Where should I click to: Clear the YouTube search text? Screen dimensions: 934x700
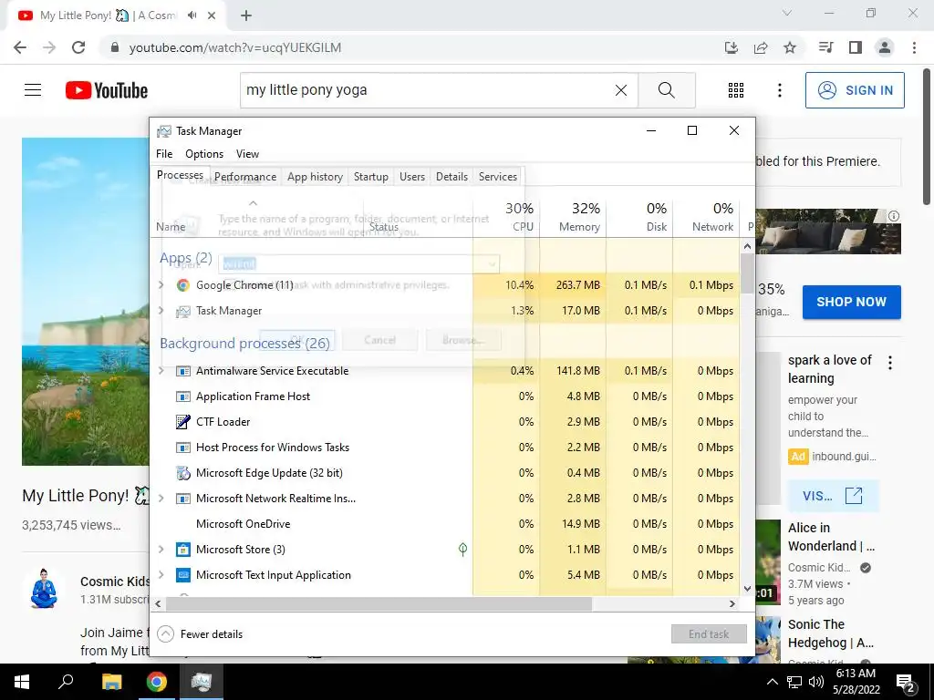tap(620, 90)
